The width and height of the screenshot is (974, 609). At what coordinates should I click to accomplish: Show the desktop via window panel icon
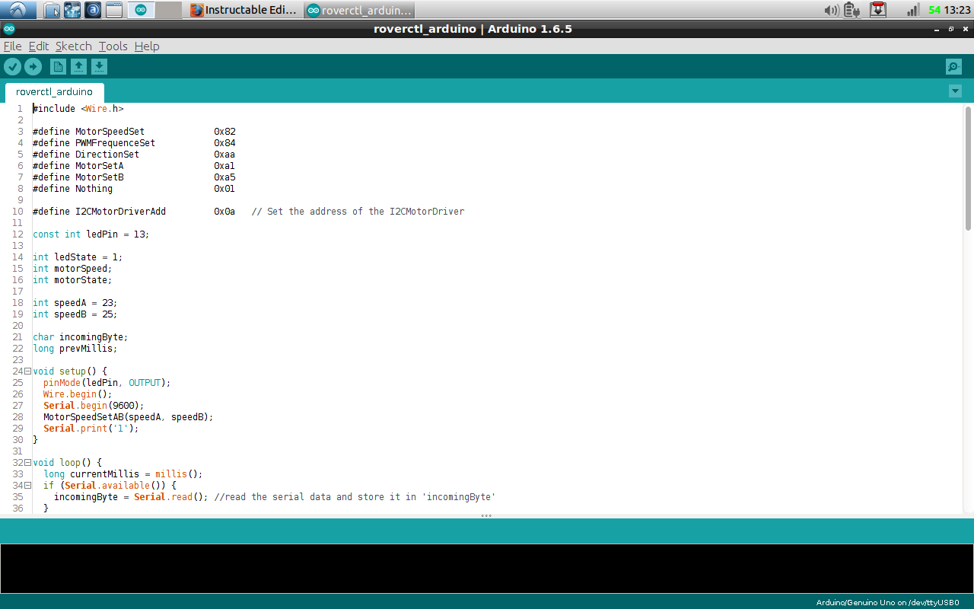click(113, 10)
